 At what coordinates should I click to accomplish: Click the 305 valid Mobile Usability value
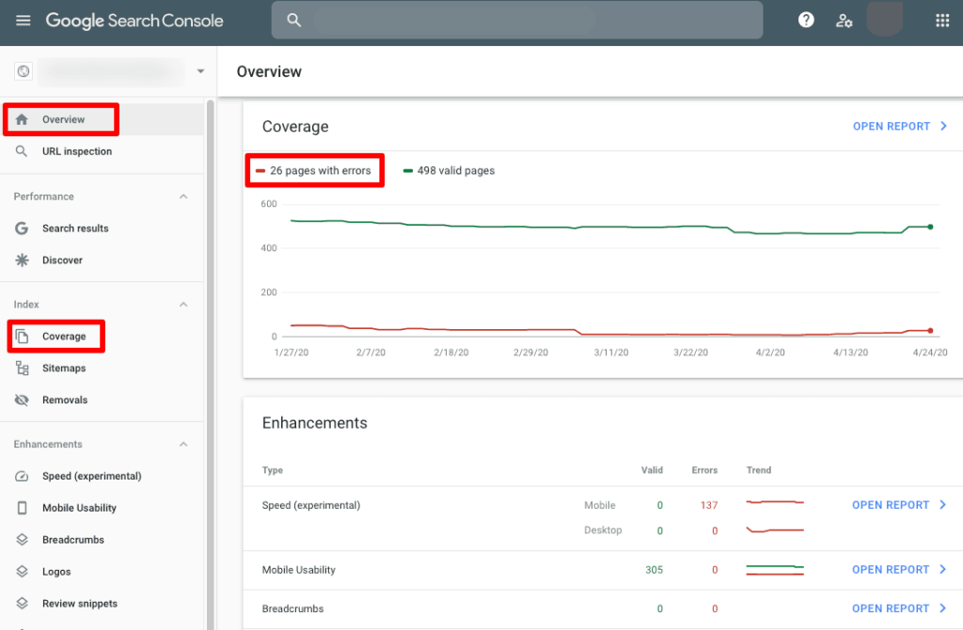pyautogui.click(x=655, y=570)
